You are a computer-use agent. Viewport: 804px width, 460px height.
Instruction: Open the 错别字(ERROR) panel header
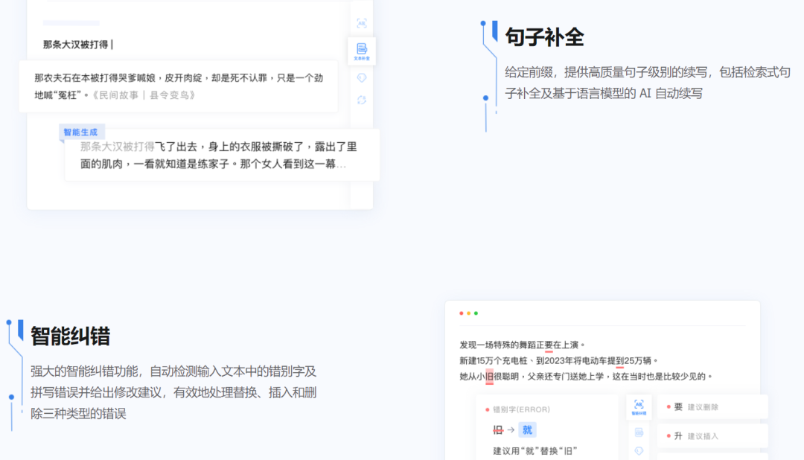click(x=519, y=409)
